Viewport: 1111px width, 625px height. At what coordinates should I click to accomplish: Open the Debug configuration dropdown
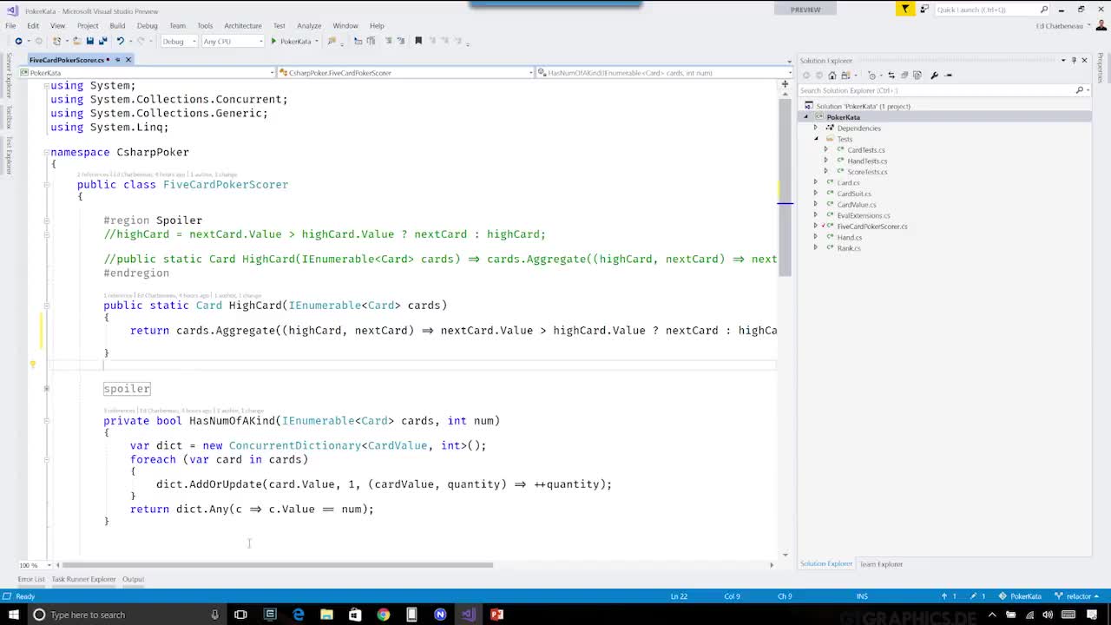(180, 41)
